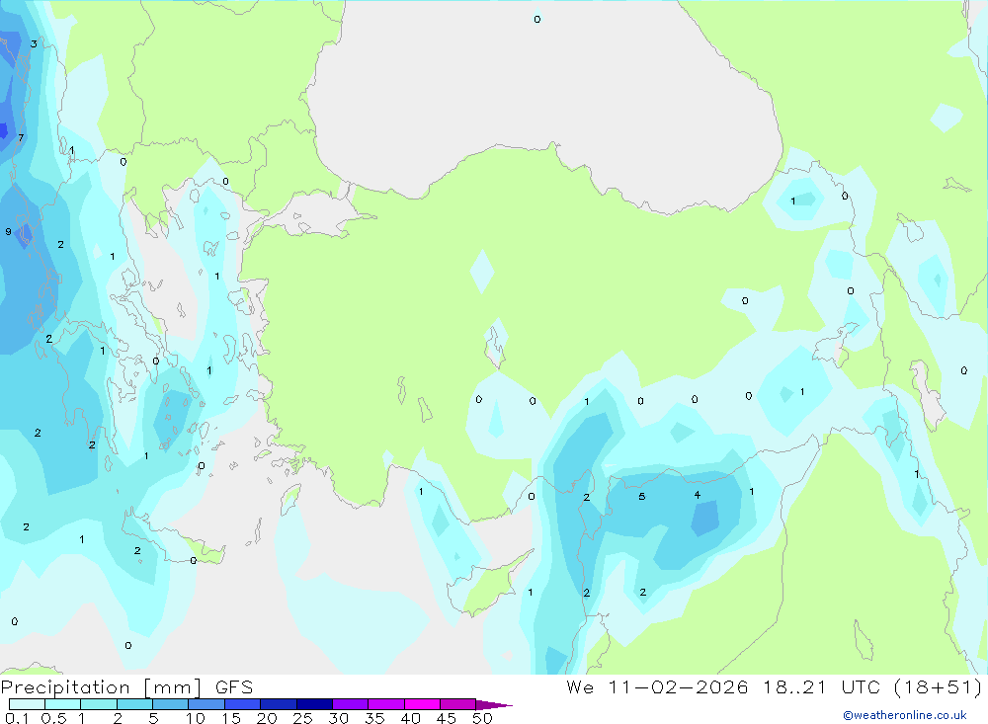
Task: Click the above-50 mm arrow tip of legend
Action: point(494,705)
